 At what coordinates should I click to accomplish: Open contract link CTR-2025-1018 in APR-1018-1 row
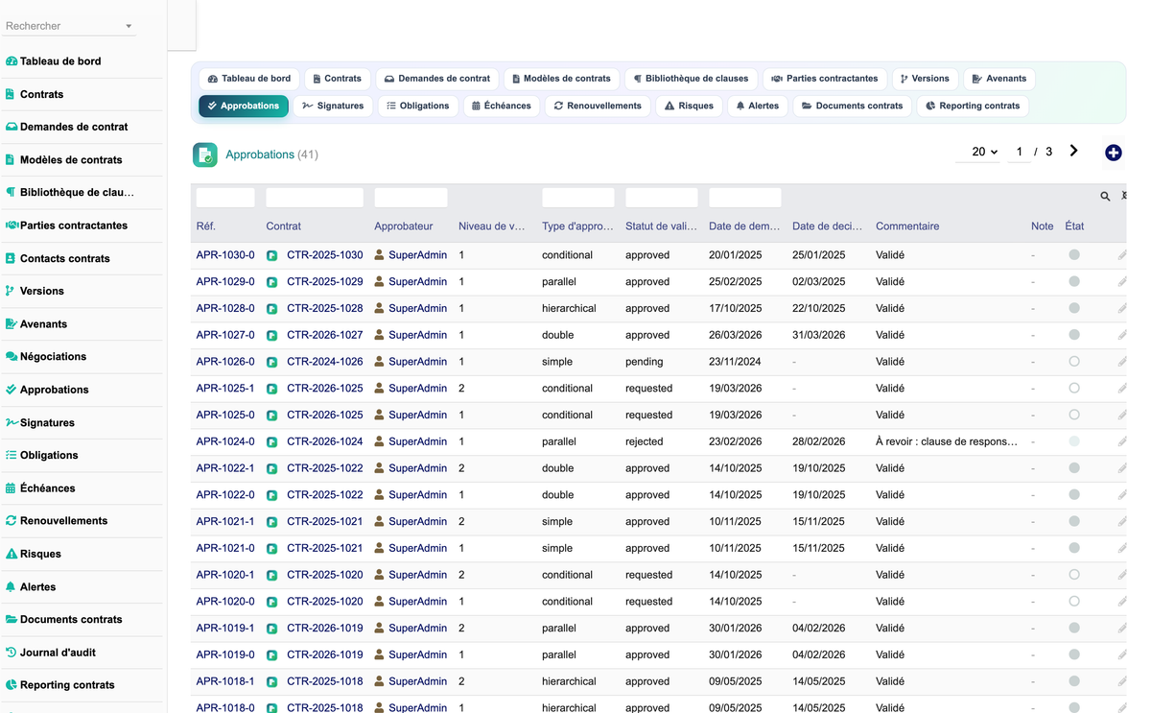click(x=325, y=681)
